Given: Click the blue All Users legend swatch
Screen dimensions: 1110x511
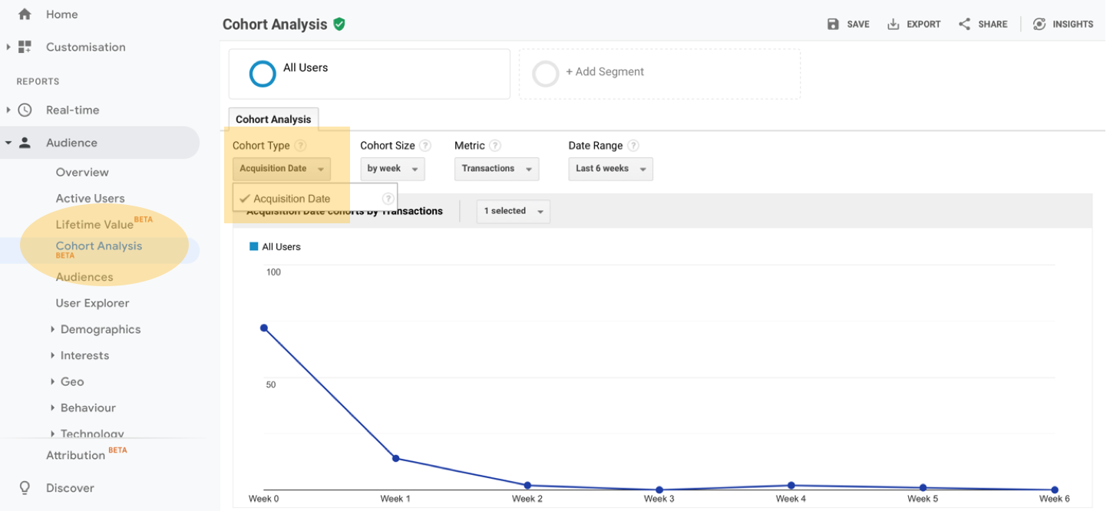Looking at the screenshot, I should (x=254, y=247).
